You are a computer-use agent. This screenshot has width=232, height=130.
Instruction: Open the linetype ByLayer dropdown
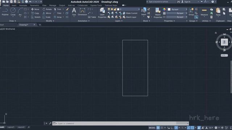177,17
